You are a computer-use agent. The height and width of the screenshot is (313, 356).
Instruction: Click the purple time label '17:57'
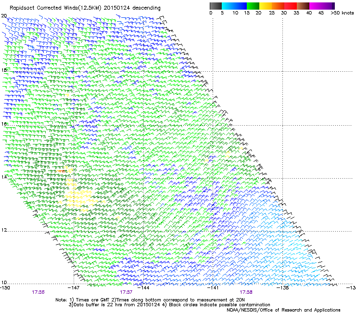click(x=126, y=292)
